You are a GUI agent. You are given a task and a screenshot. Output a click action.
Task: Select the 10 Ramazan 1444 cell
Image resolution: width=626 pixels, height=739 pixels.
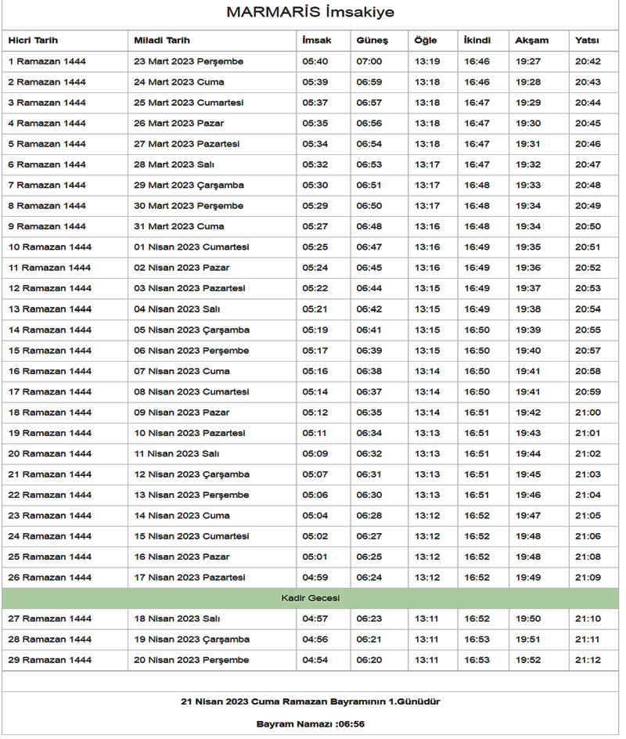(x=50, y=247)
